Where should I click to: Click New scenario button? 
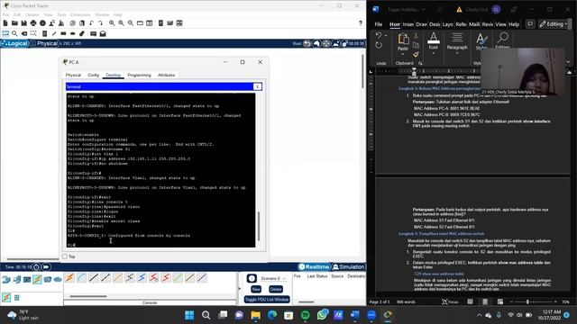pos(256,289)
